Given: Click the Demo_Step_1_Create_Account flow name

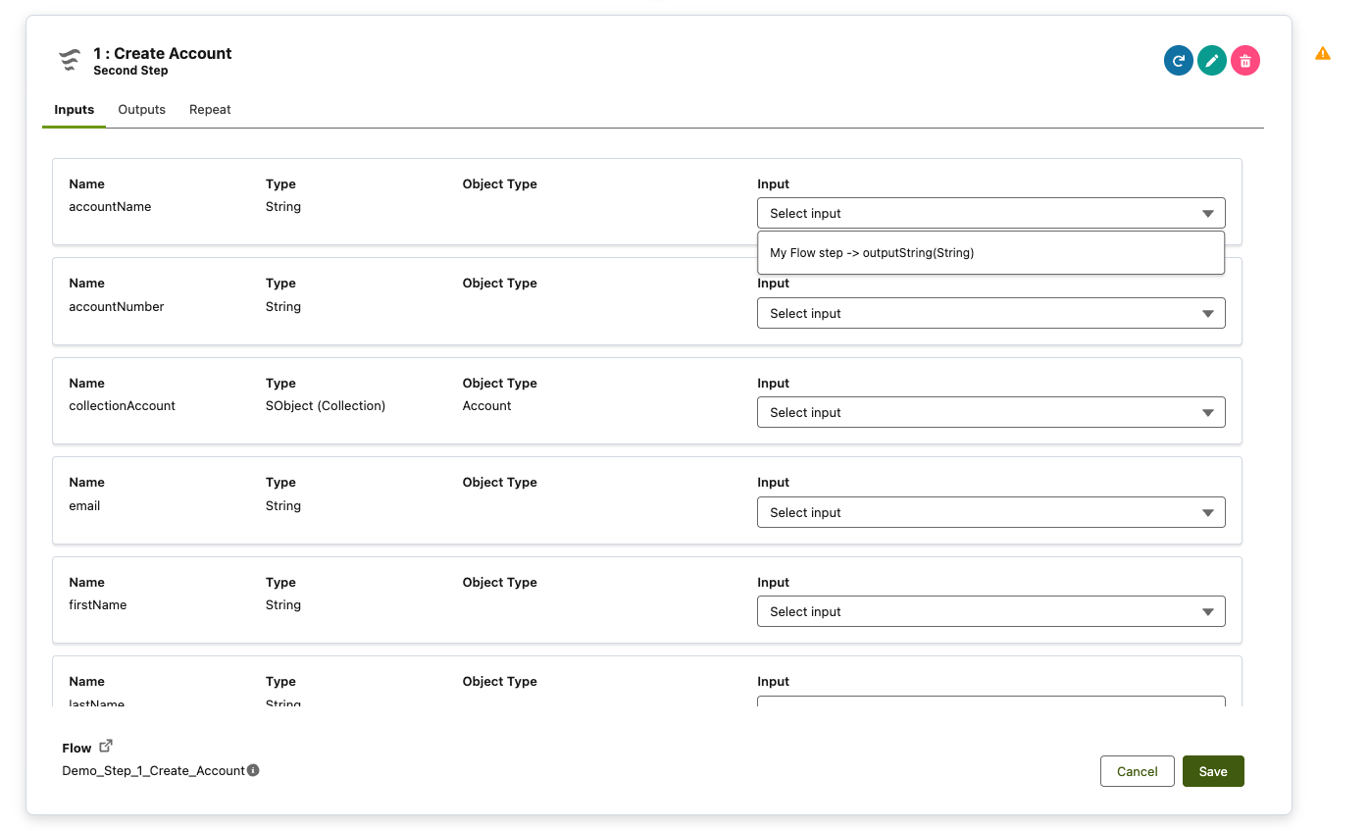Looking at the screenshot, I should point(154,770).
